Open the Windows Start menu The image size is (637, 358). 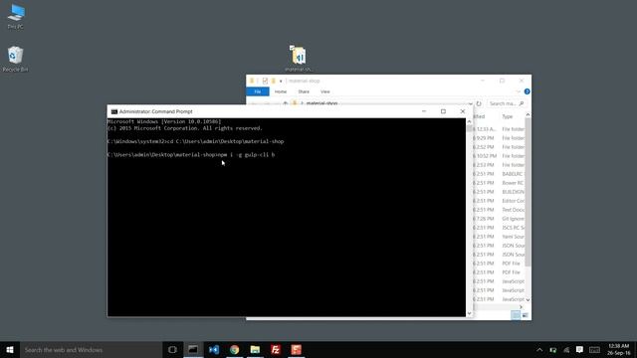10,349
